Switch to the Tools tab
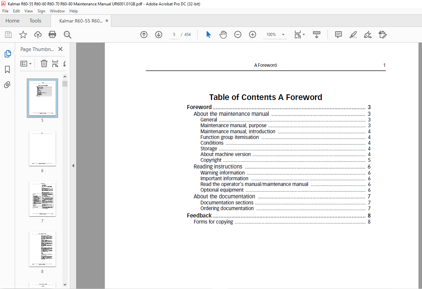422x289 pixels. click(35, 21)
